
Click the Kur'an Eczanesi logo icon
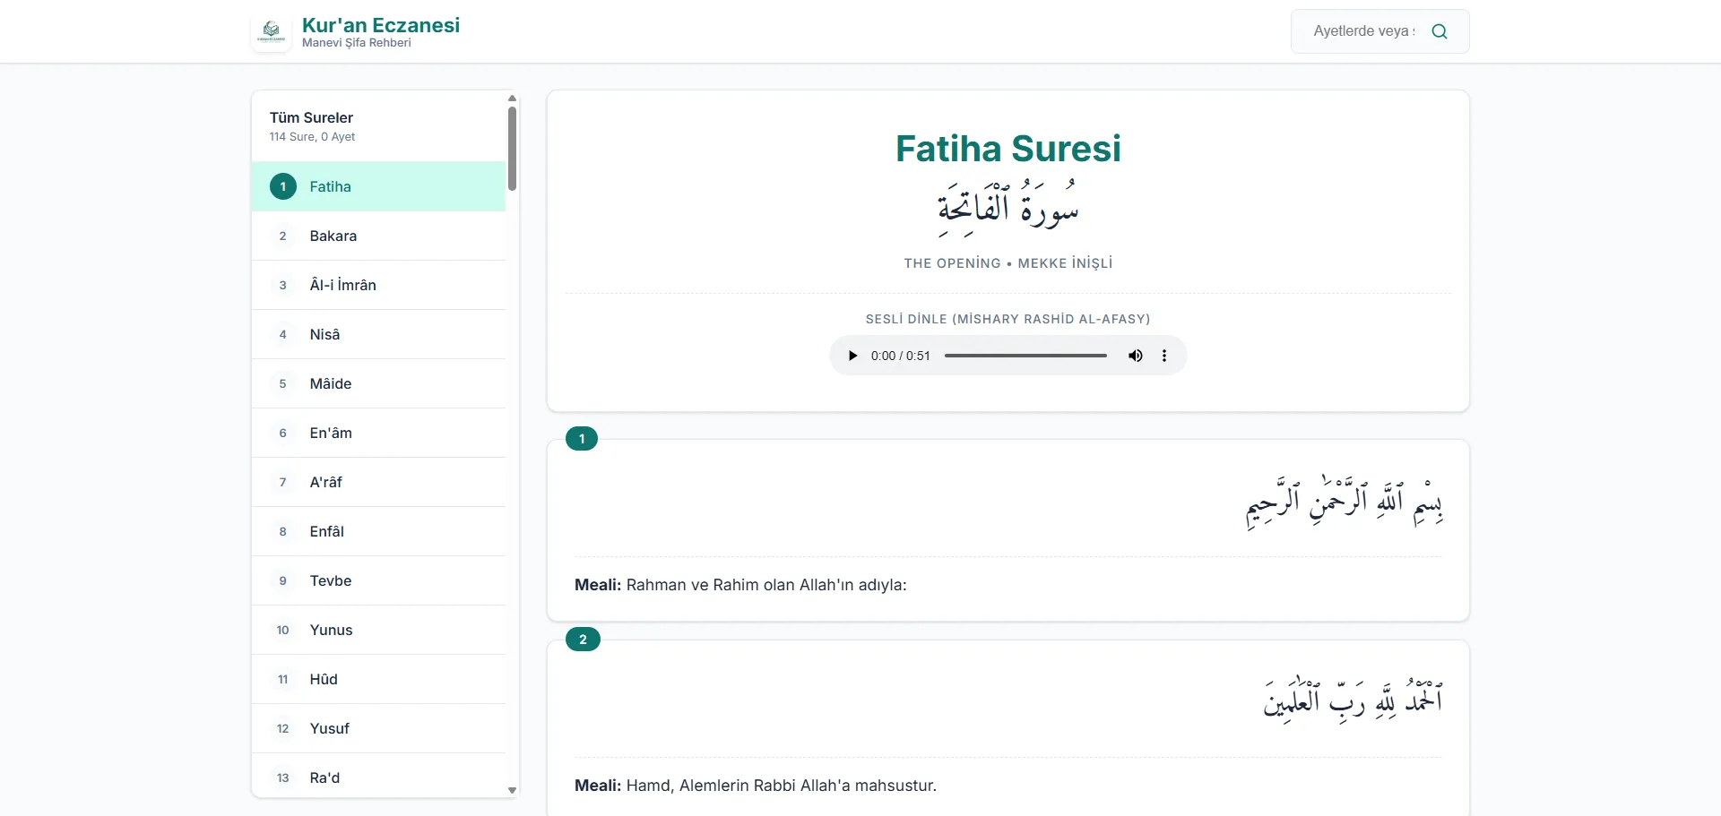271,32
